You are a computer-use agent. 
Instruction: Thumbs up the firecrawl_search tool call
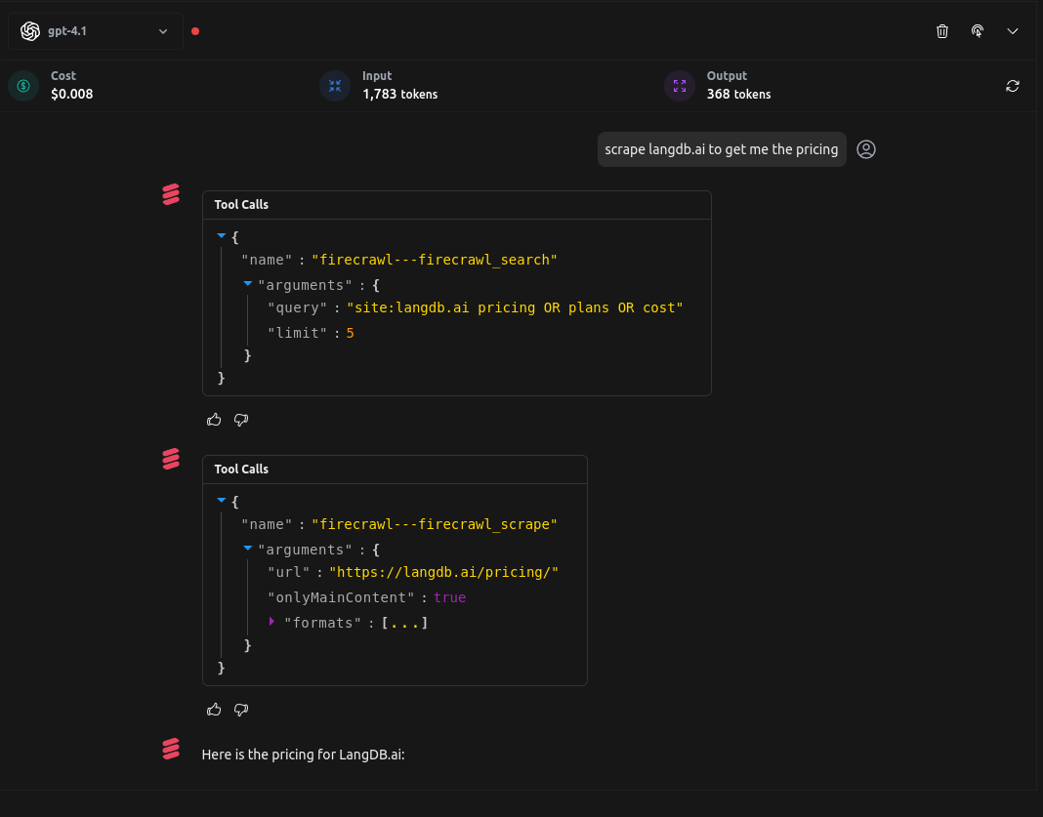coord(215,420)
